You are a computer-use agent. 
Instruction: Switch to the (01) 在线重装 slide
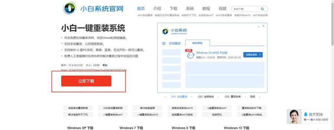click(x=179, y=97)
